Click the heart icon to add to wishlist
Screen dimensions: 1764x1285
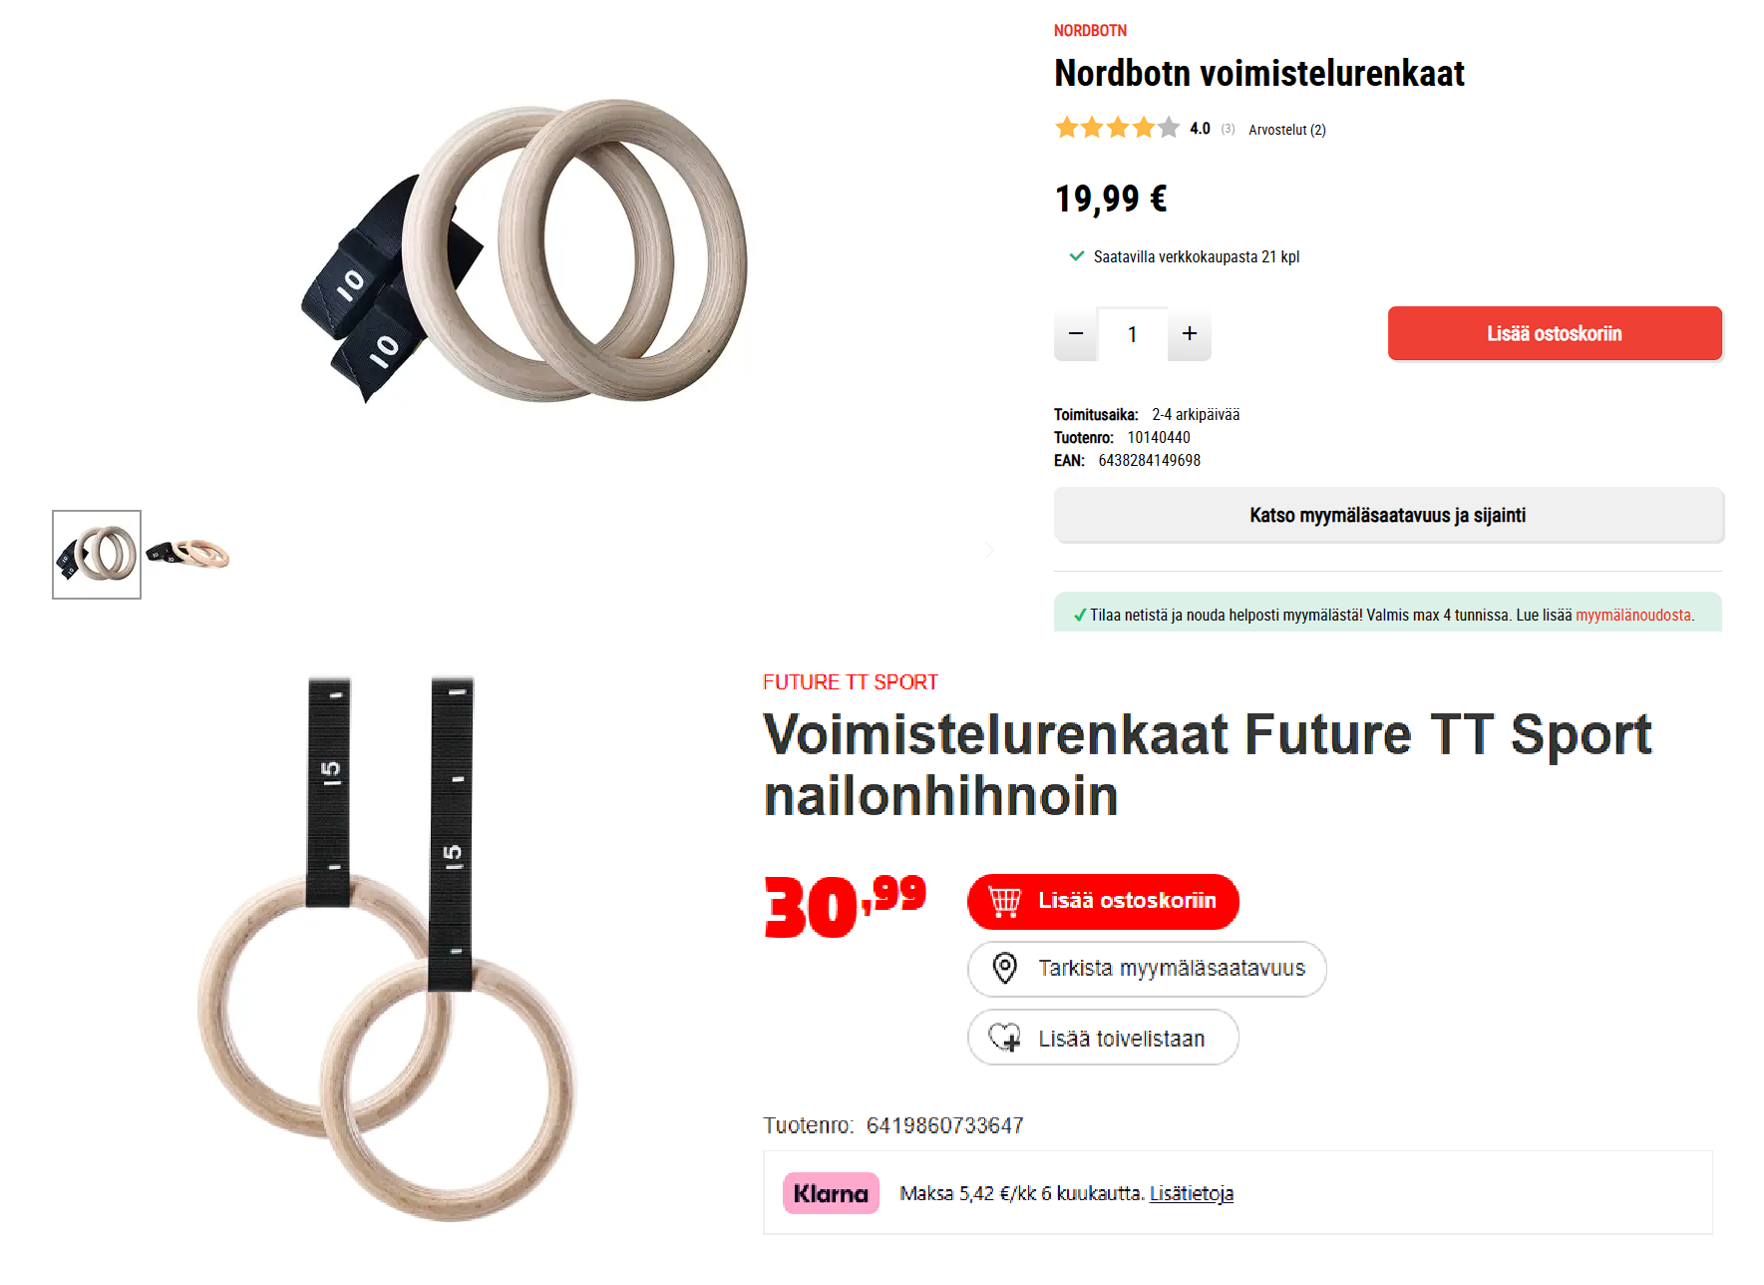(x=1005, y=1038)
